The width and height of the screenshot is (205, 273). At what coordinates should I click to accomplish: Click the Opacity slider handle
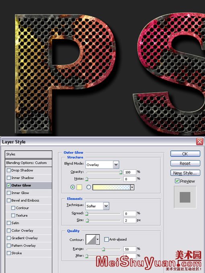[121, 172]
